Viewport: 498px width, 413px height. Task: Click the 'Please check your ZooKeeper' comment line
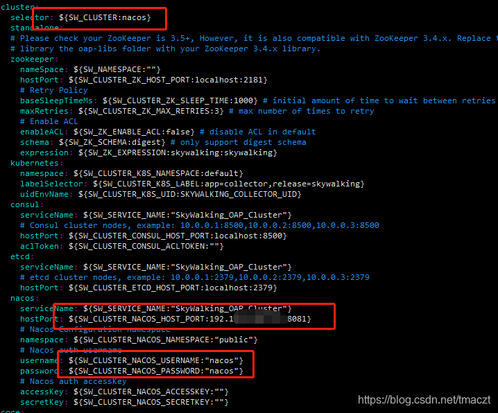click(x=254, y=38)
